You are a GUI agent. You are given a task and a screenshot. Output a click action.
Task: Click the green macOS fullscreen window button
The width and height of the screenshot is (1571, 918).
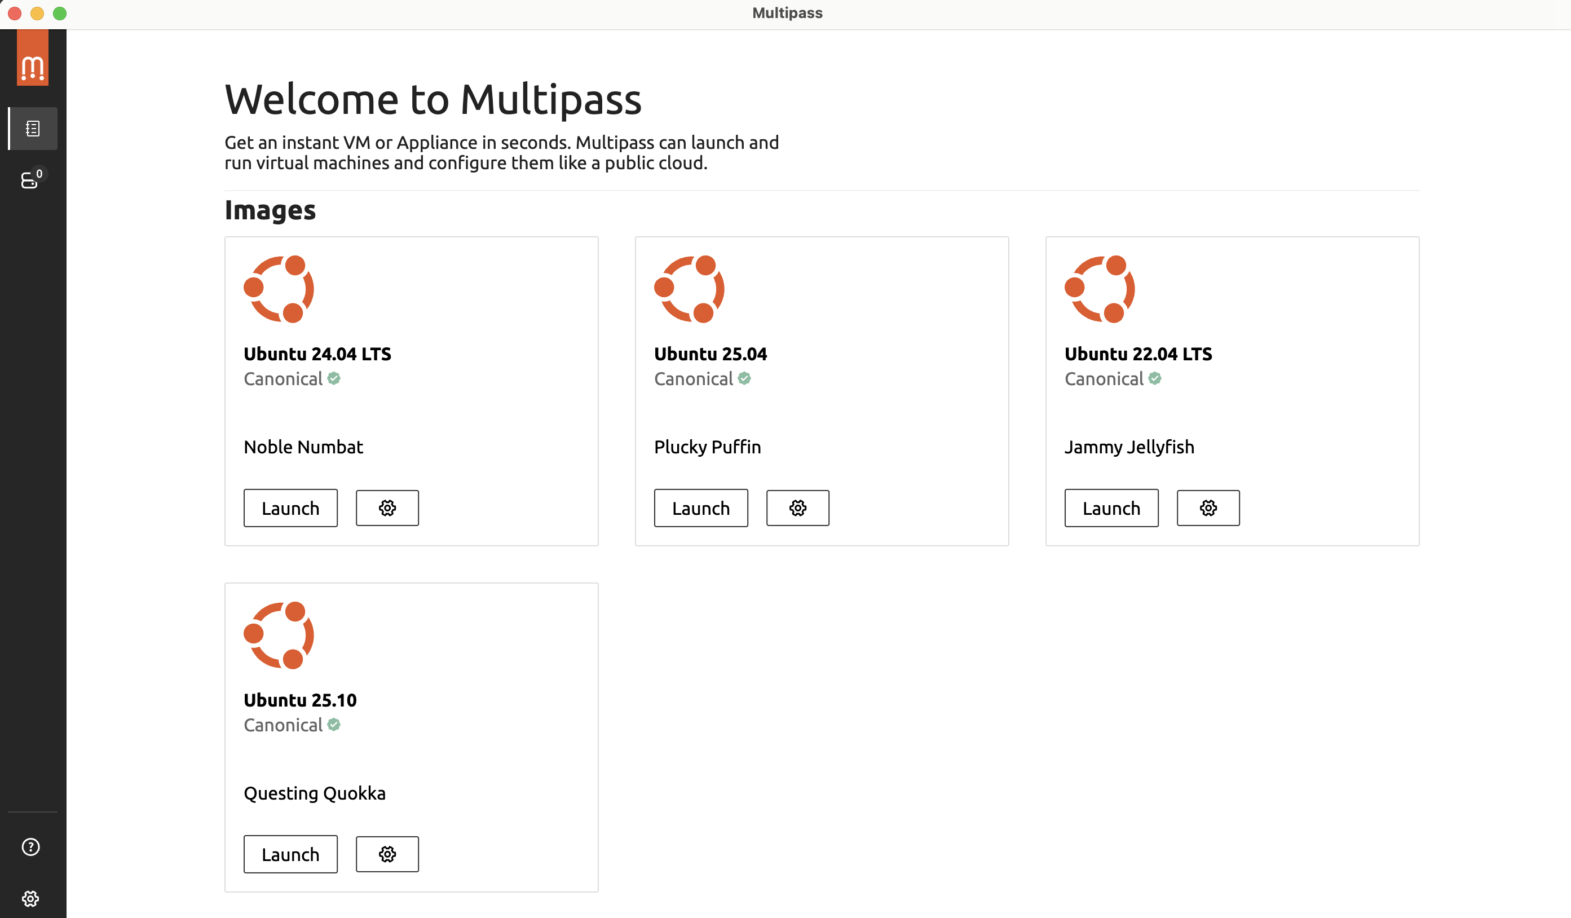tap(60, 13)
